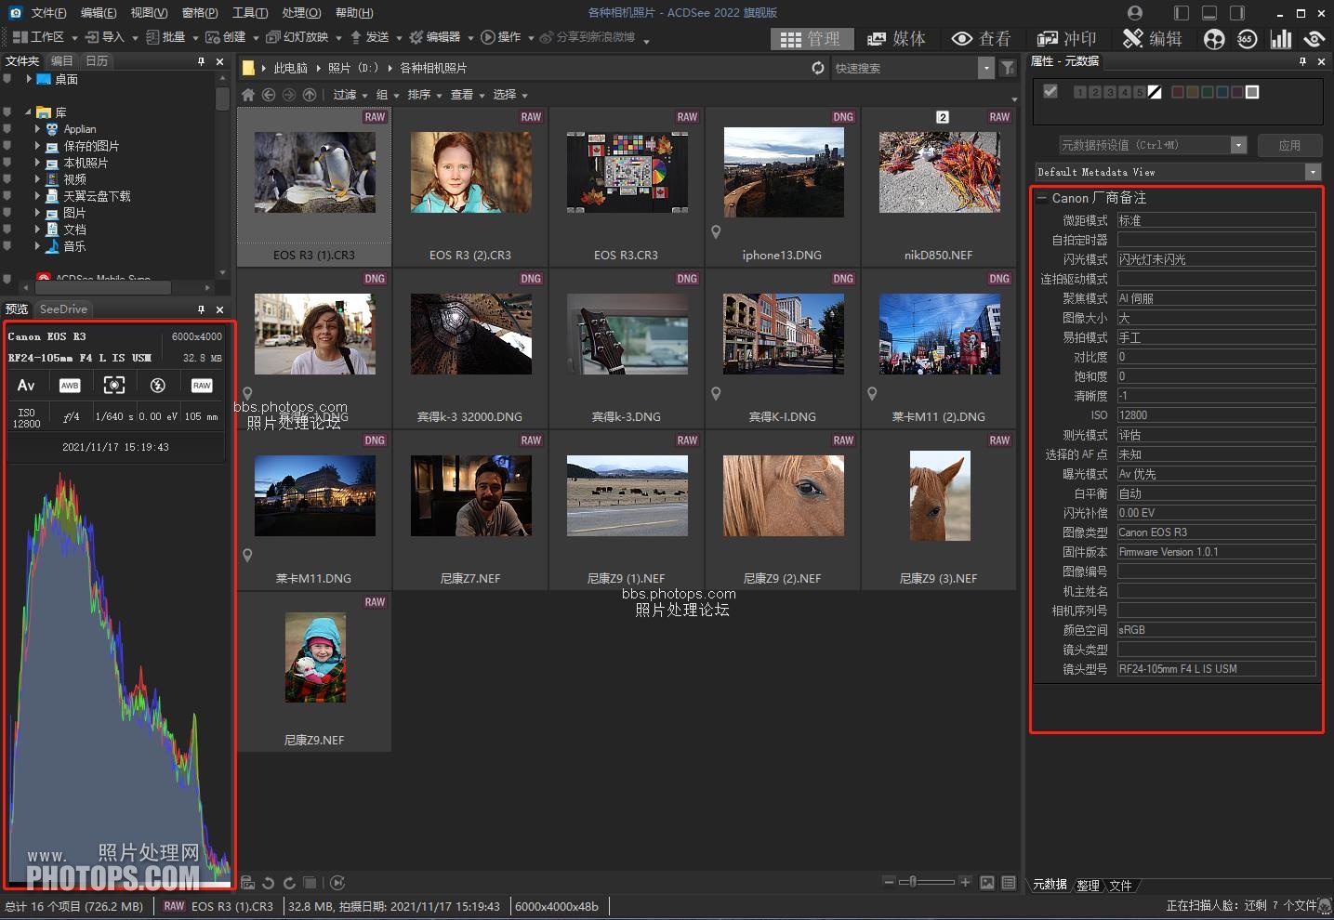Click the ACDSee app logo in title bar

click(14, 12)
